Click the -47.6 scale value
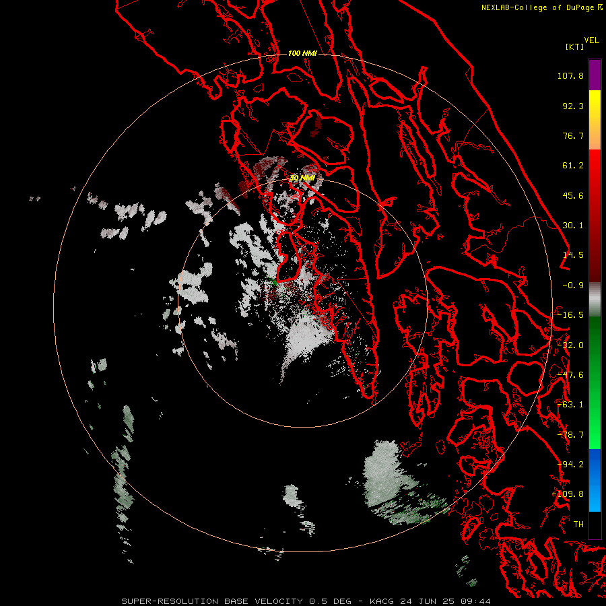This screenshot has height=606, width=606. (x=571, y=375)
